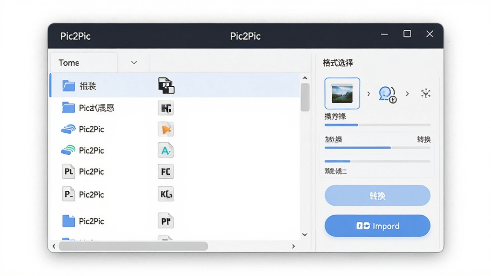Viewport: 491px width, 276px height.
Task: Click the horizontal scrollbar thumb
Action: point(133,246)
